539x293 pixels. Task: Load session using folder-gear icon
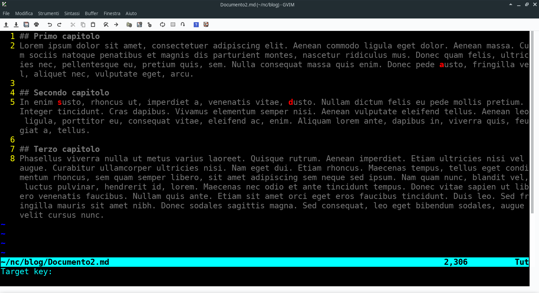[x=129, y=25]
